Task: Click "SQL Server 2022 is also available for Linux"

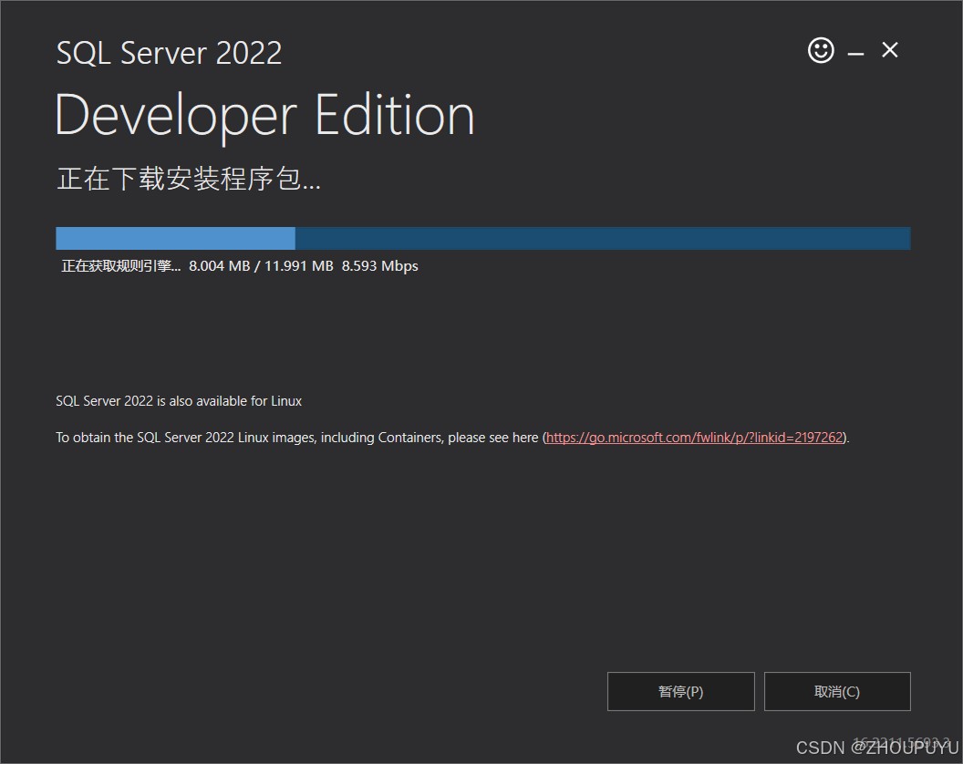Action: tap(179, 401)
